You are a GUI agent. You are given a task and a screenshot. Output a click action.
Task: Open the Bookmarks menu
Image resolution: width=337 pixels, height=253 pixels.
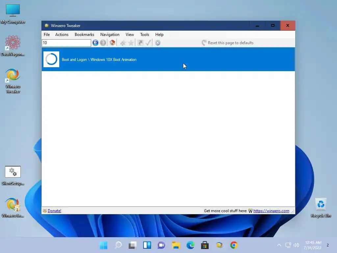pos(84,34)
